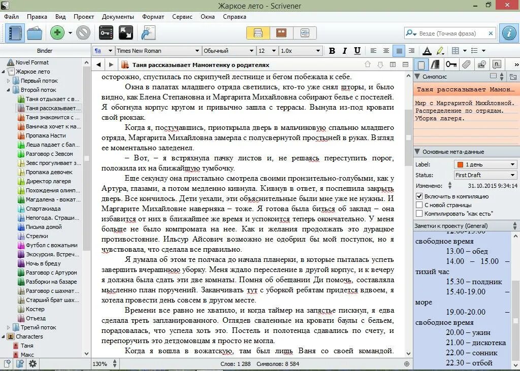Enable the 'Компилировать "как есть"' checkbox
This screenshot has height=371, width=520.
[420, 214]
